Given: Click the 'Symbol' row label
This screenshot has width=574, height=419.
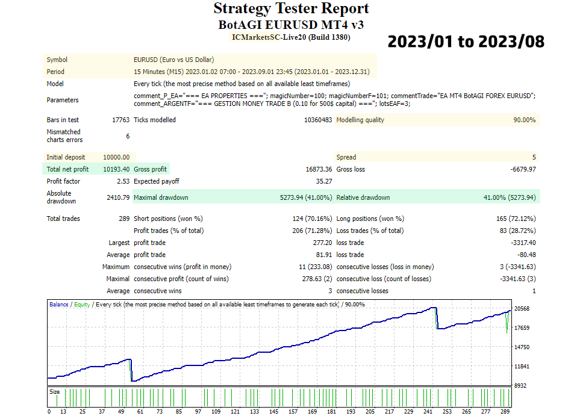Looking at the screenshot, I should (57, 60).
